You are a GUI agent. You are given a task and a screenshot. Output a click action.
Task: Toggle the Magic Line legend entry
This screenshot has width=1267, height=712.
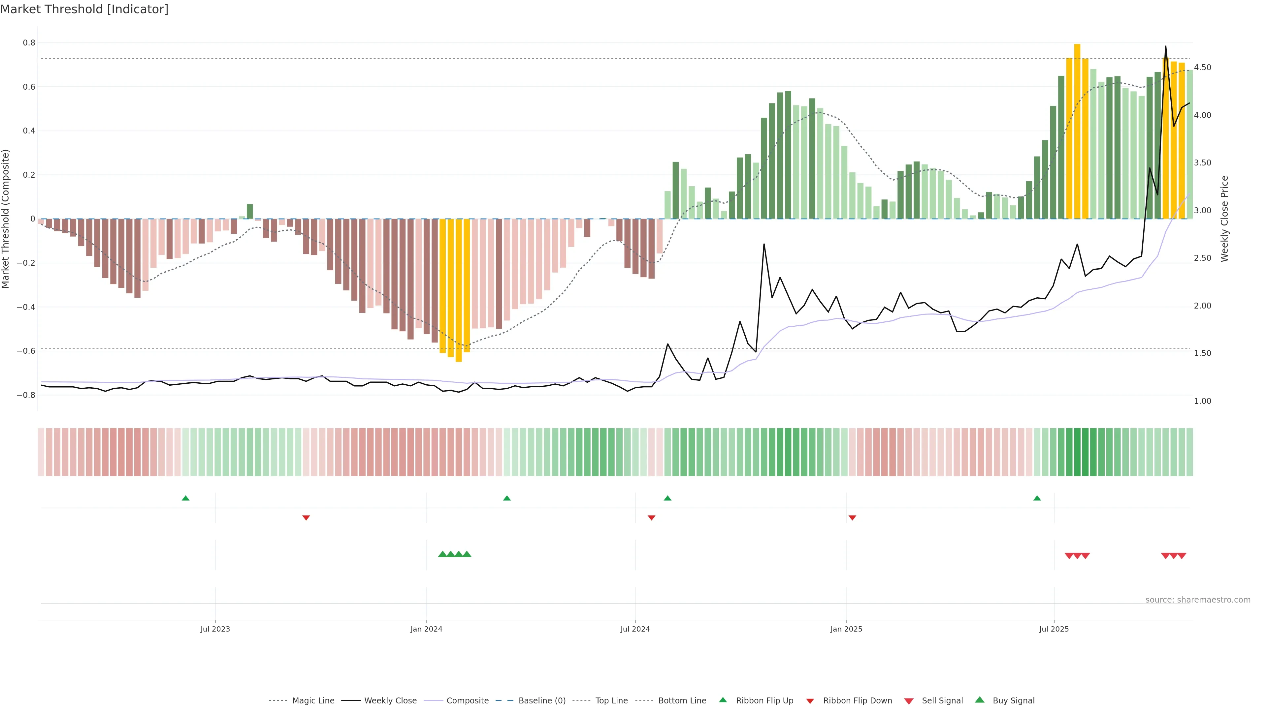click(313, 701)
